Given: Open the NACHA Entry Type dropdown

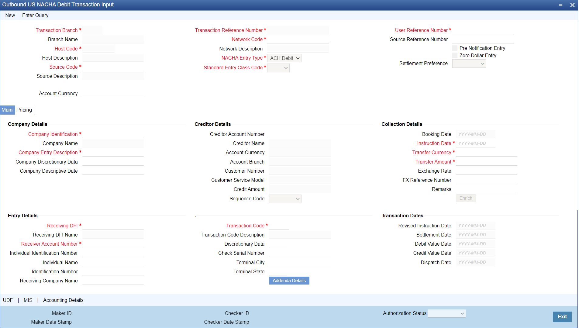Looking at the screenshot, I should click(x=284, y=58).
